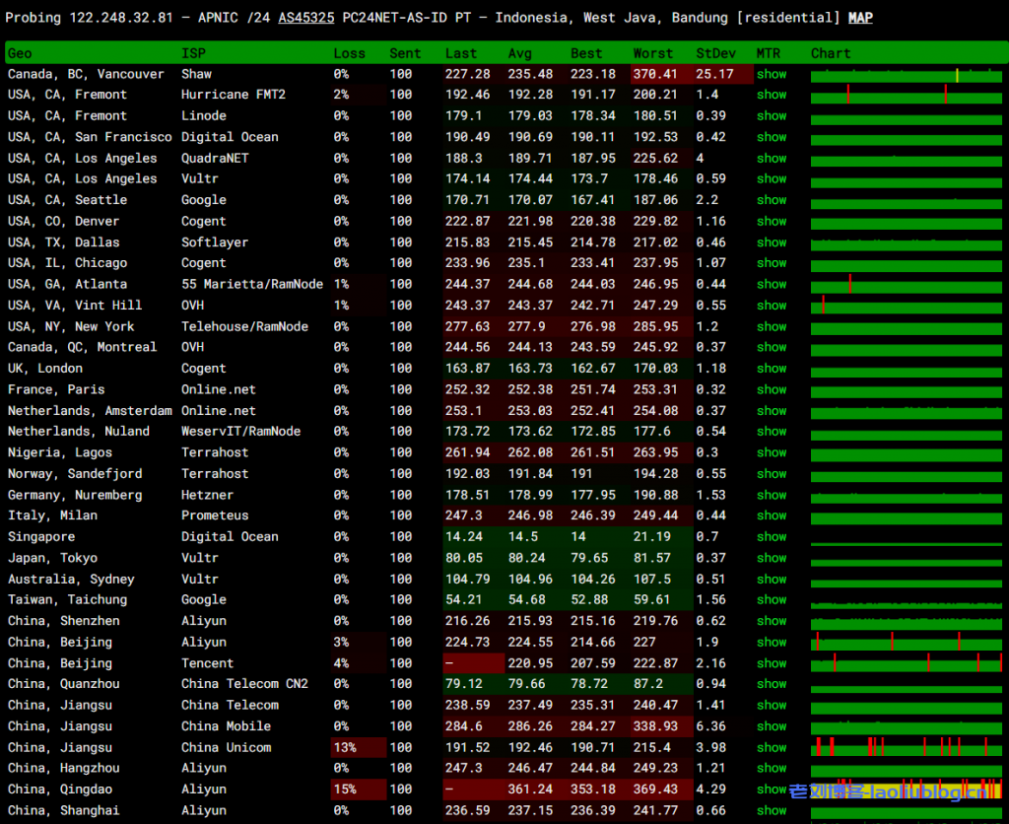
Task: Click the Loss column header
Action: 349,53
